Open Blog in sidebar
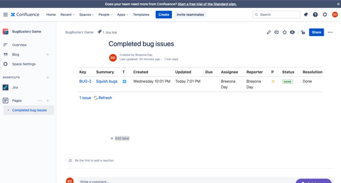Screen dimensions: 341x183 (16, 54)
